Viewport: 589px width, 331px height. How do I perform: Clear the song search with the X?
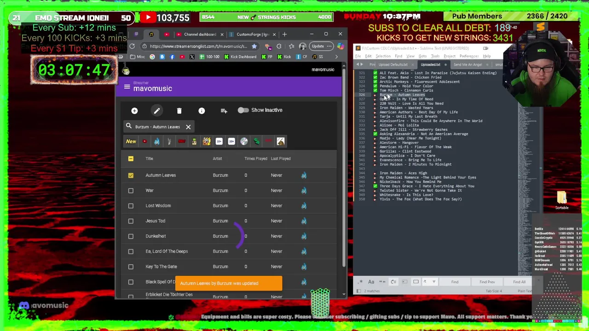188,127
